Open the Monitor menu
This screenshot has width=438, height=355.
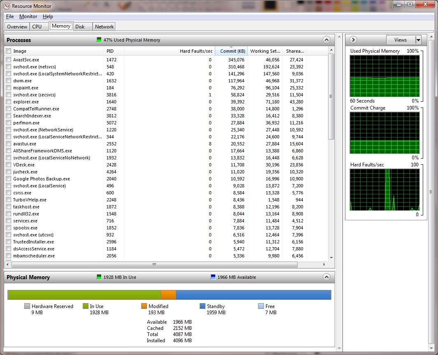(x=28, y=16)
